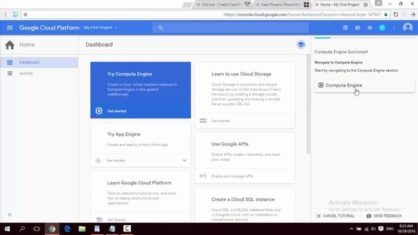Click the Compute Engine chip icon on card
Screen dimensions: 418x235
click(99, 111)
